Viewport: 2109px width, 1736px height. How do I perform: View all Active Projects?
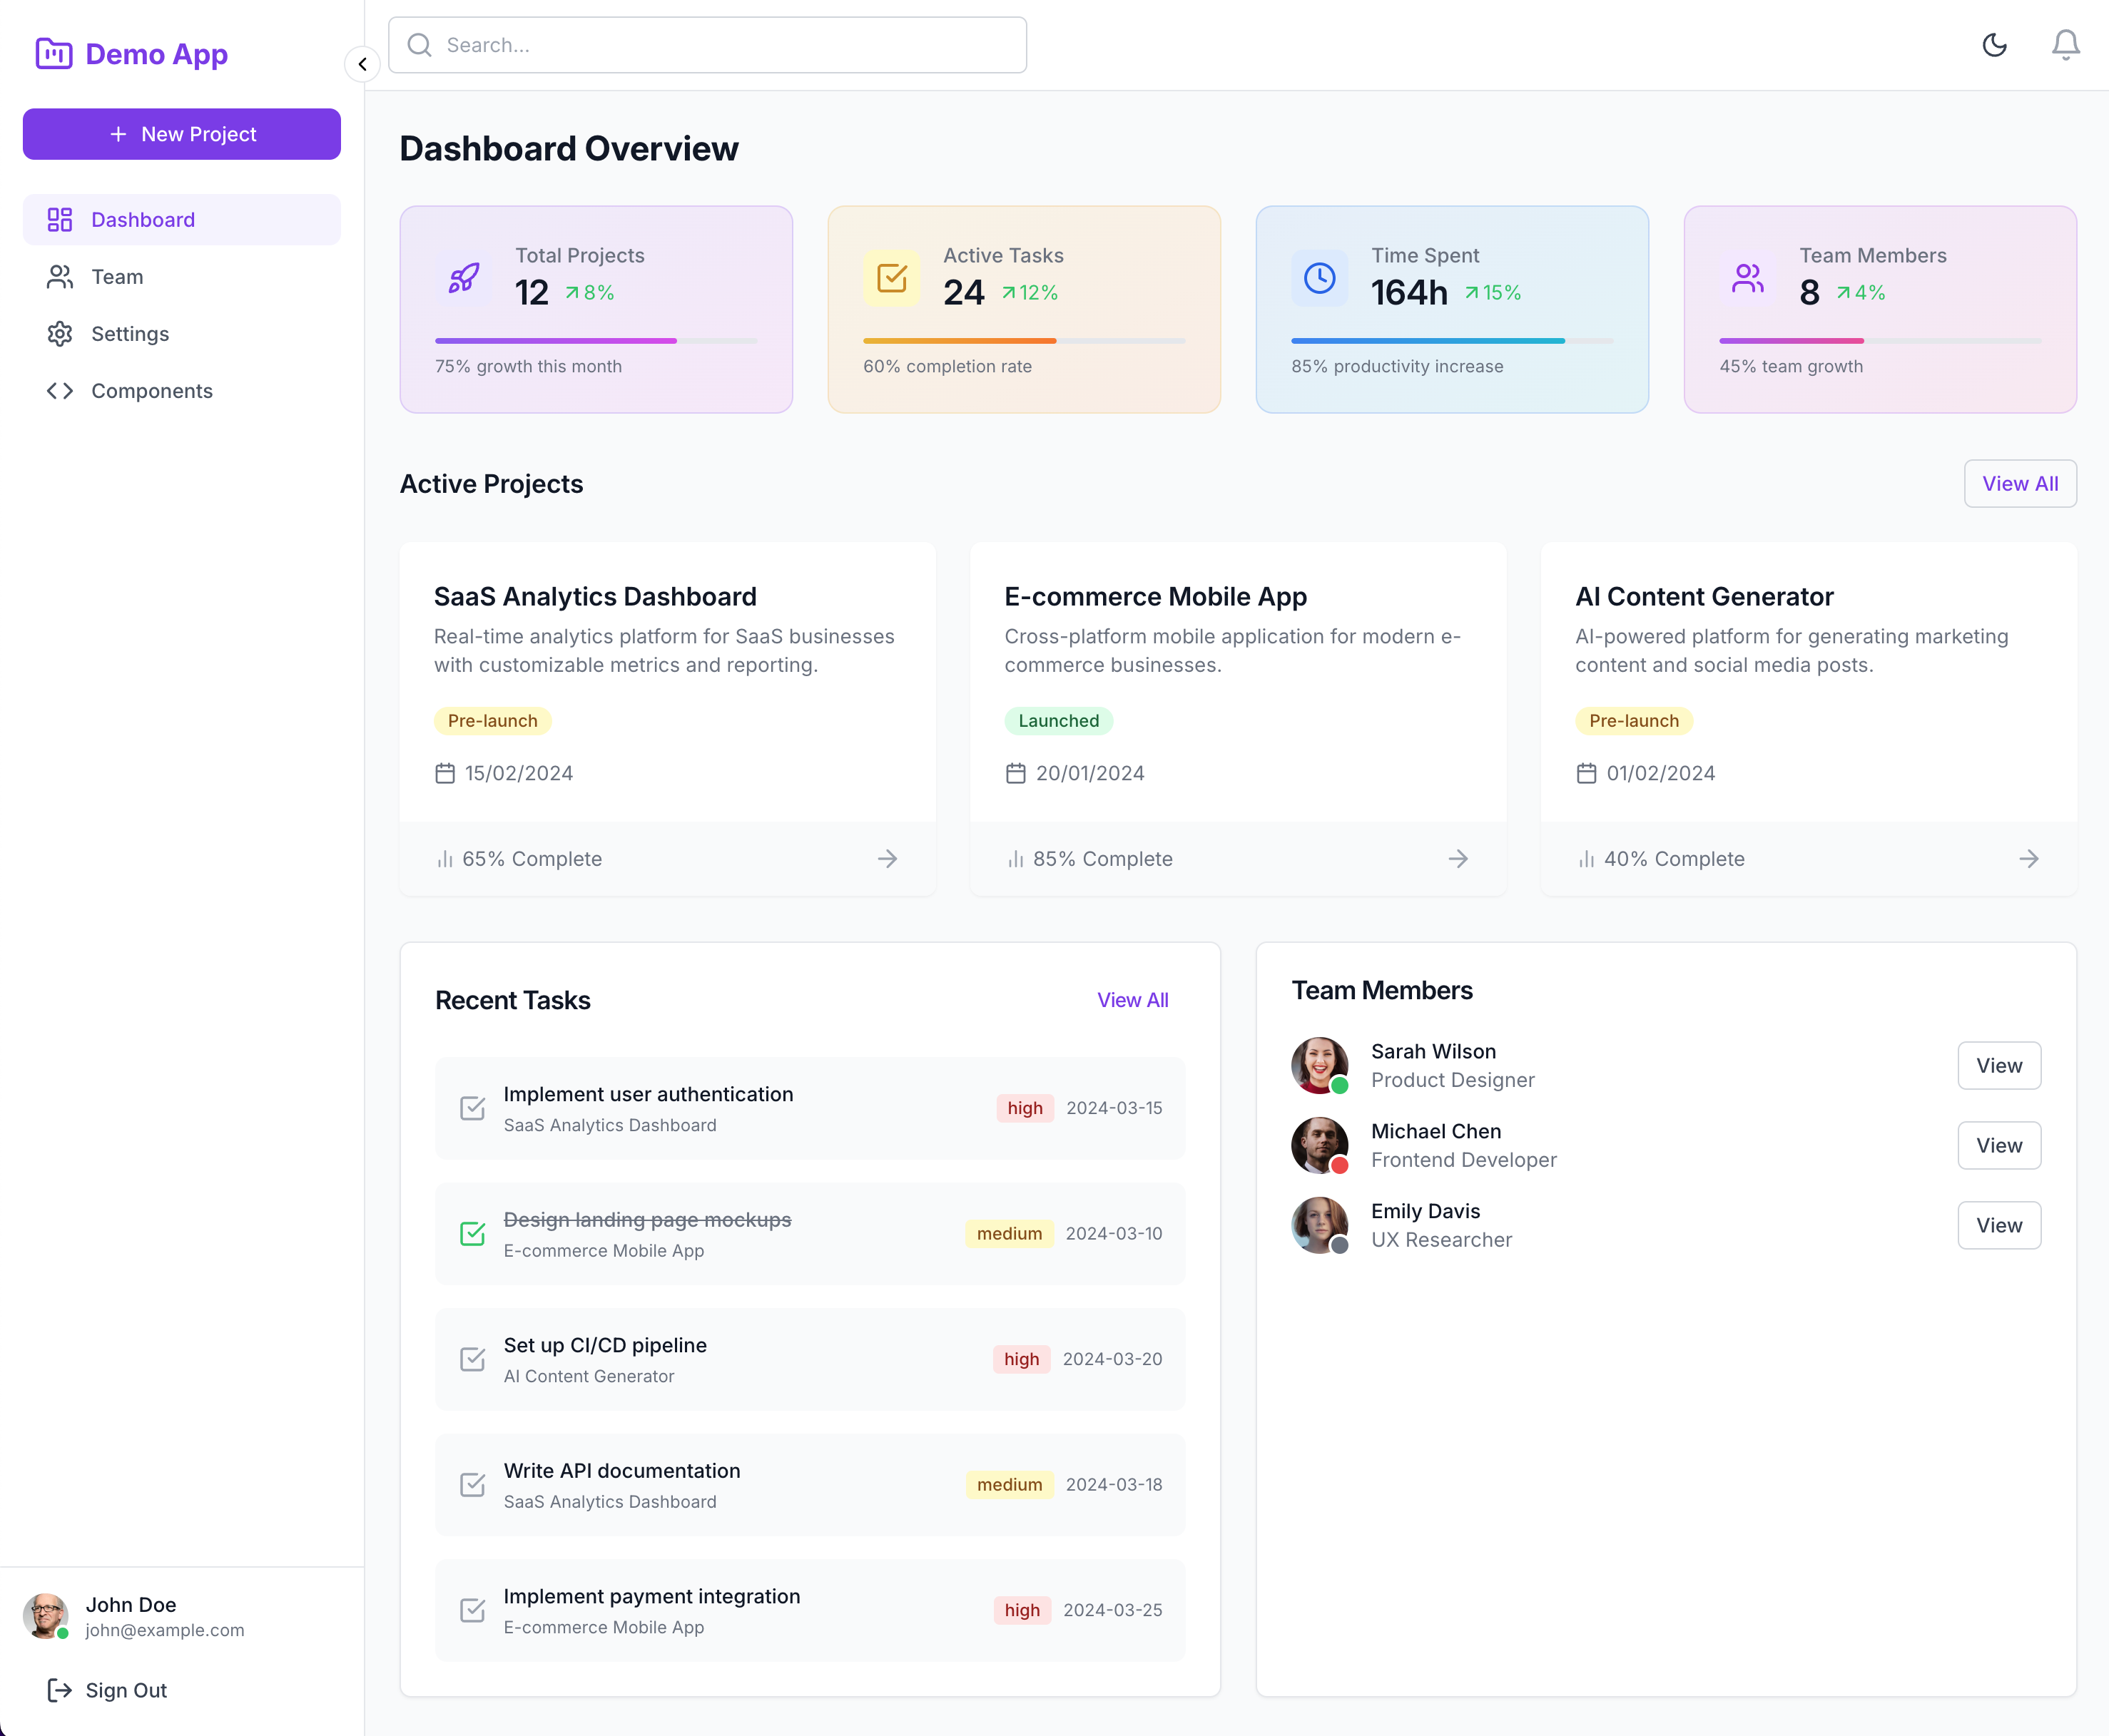pyautogui.click(x=2020, y=483)
